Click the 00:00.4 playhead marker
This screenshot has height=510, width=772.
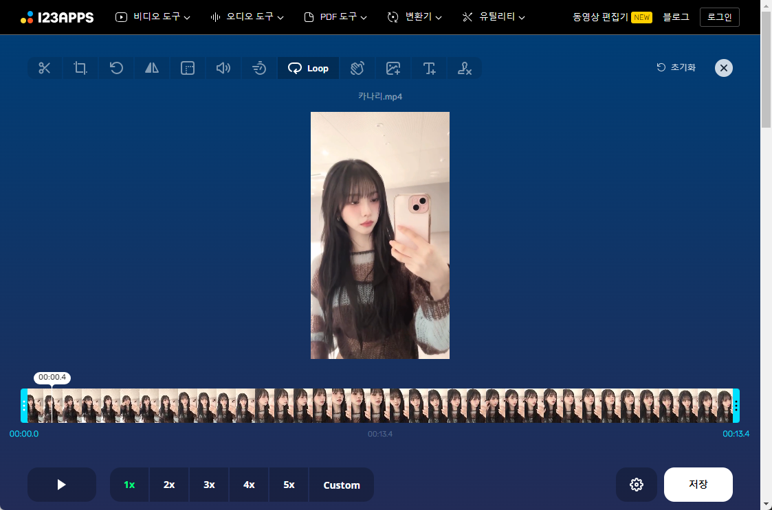[52, 378]
